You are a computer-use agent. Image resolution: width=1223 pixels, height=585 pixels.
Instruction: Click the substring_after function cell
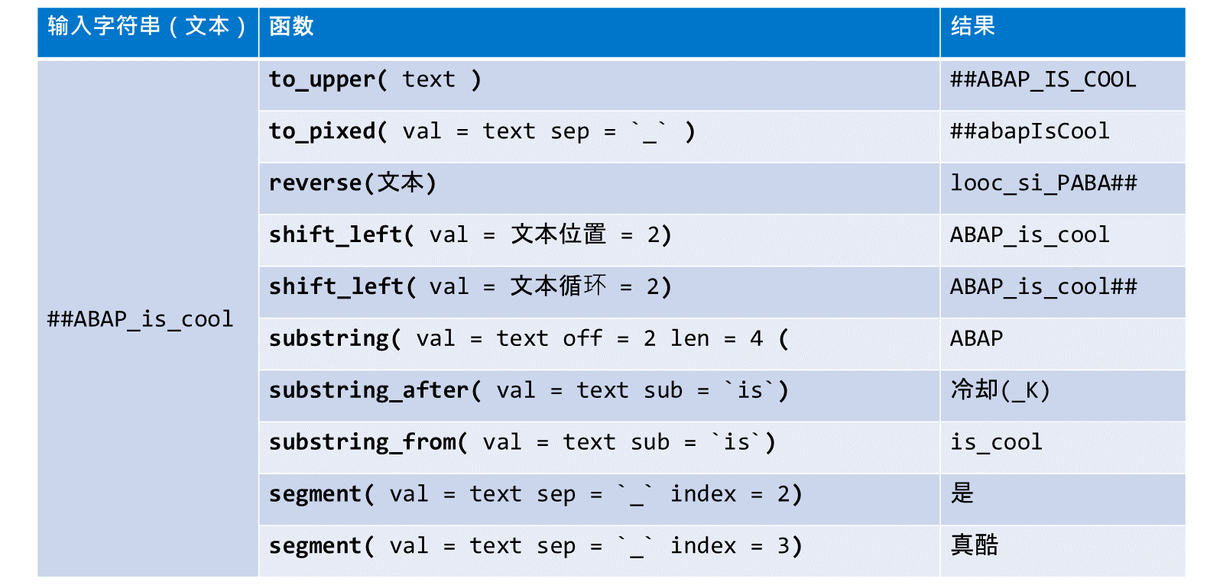pyautogui.click(x=599, y=396)
